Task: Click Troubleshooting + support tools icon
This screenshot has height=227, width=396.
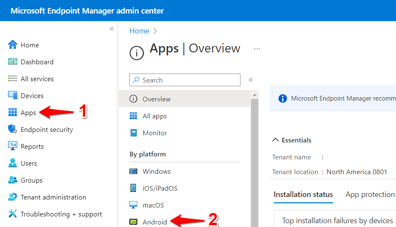Action: [13, 213]
